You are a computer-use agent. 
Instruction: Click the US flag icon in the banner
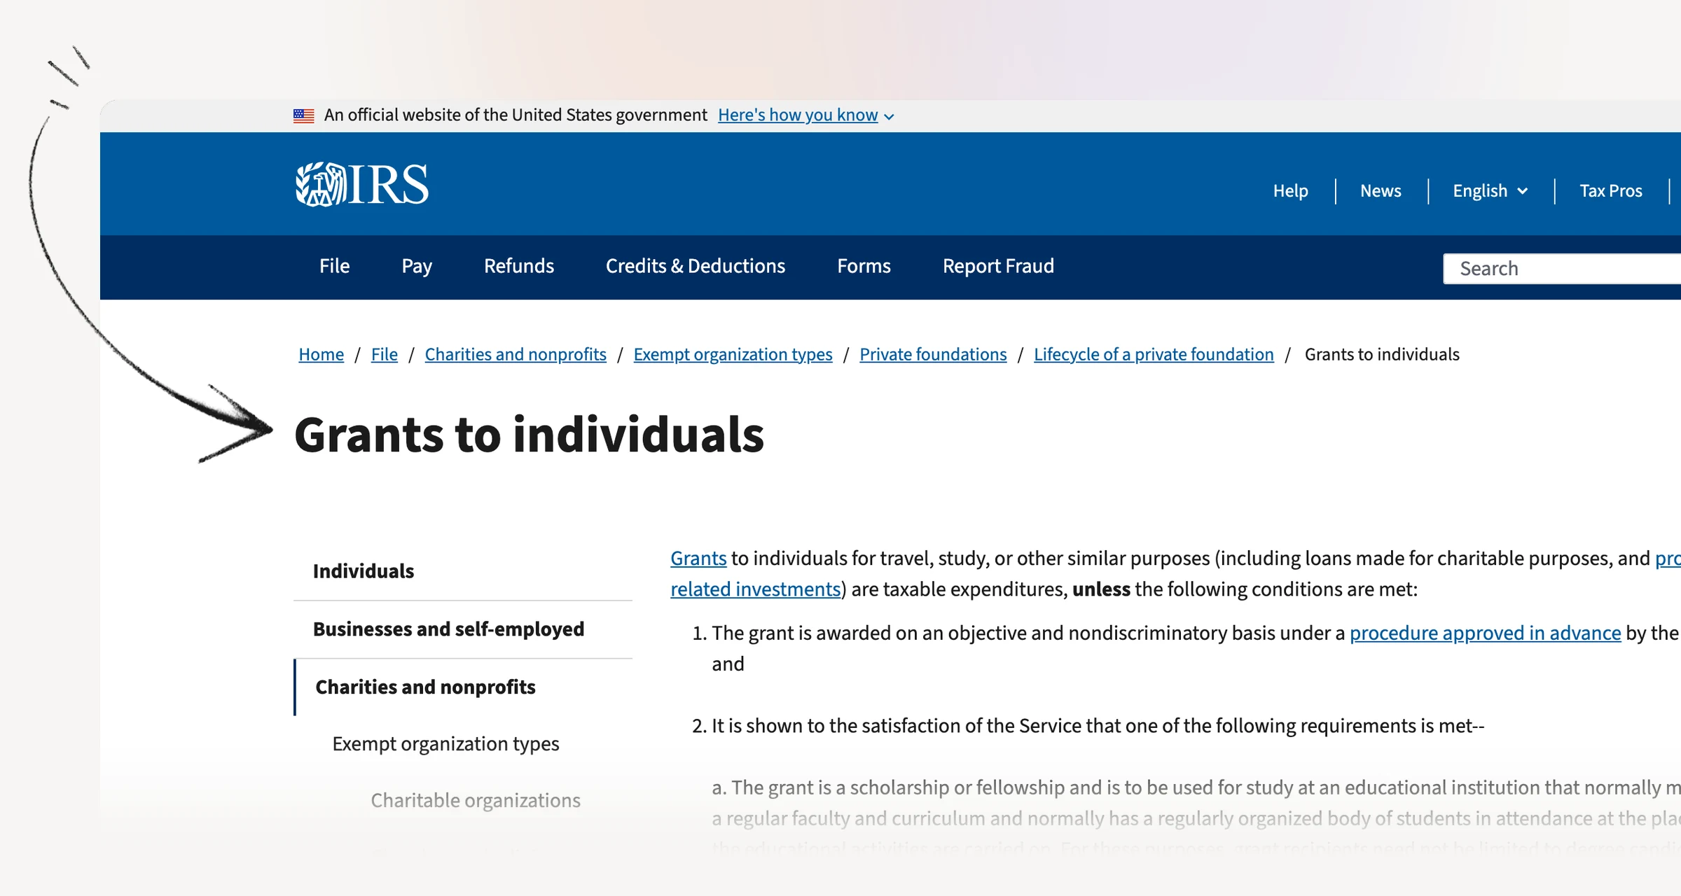click(303, 115)
